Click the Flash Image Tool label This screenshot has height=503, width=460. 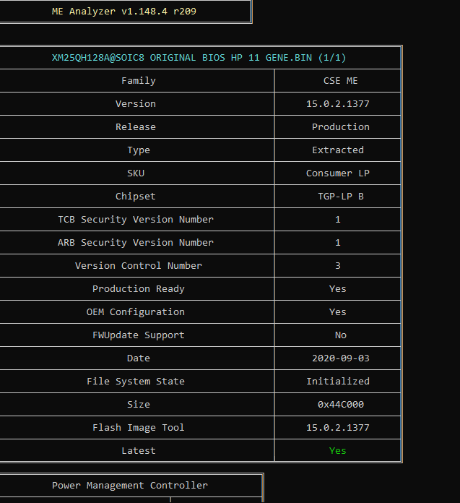[x=139, y=427]
